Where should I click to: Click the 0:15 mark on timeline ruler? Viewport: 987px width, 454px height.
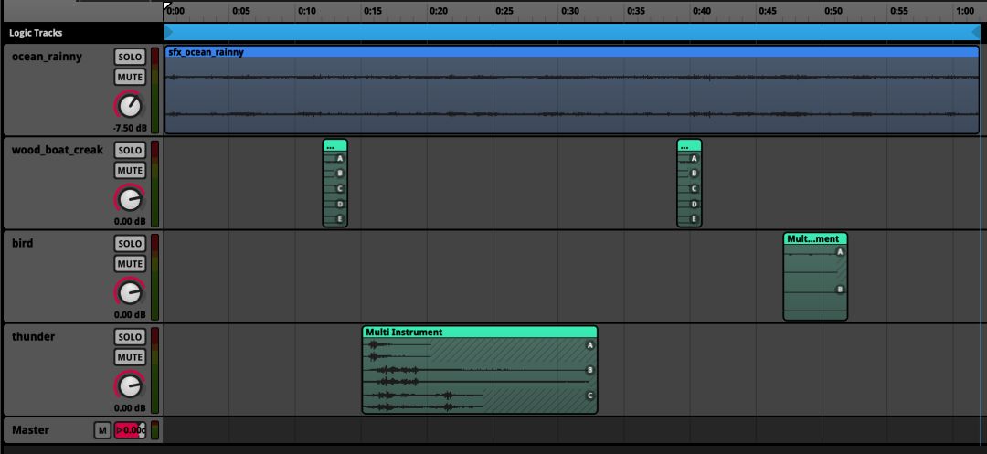pos(372,11)
